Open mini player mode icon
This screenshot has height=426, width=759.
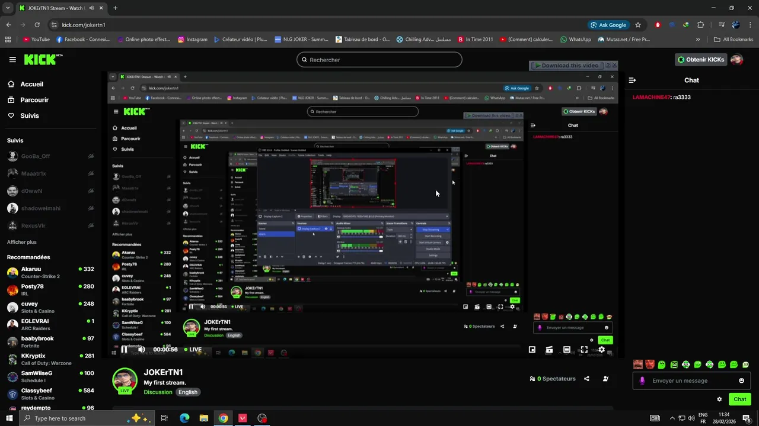point(532,350)
